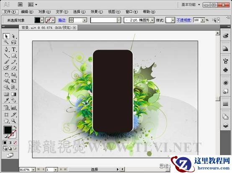This screenshot has width=232, height=173.
Task: Open the 效果 menu
Action: (x=97, y=12)
